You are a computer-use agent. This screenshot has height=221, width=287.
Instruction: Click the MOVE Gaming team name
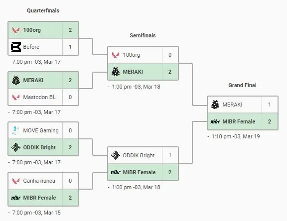(41, 130)
